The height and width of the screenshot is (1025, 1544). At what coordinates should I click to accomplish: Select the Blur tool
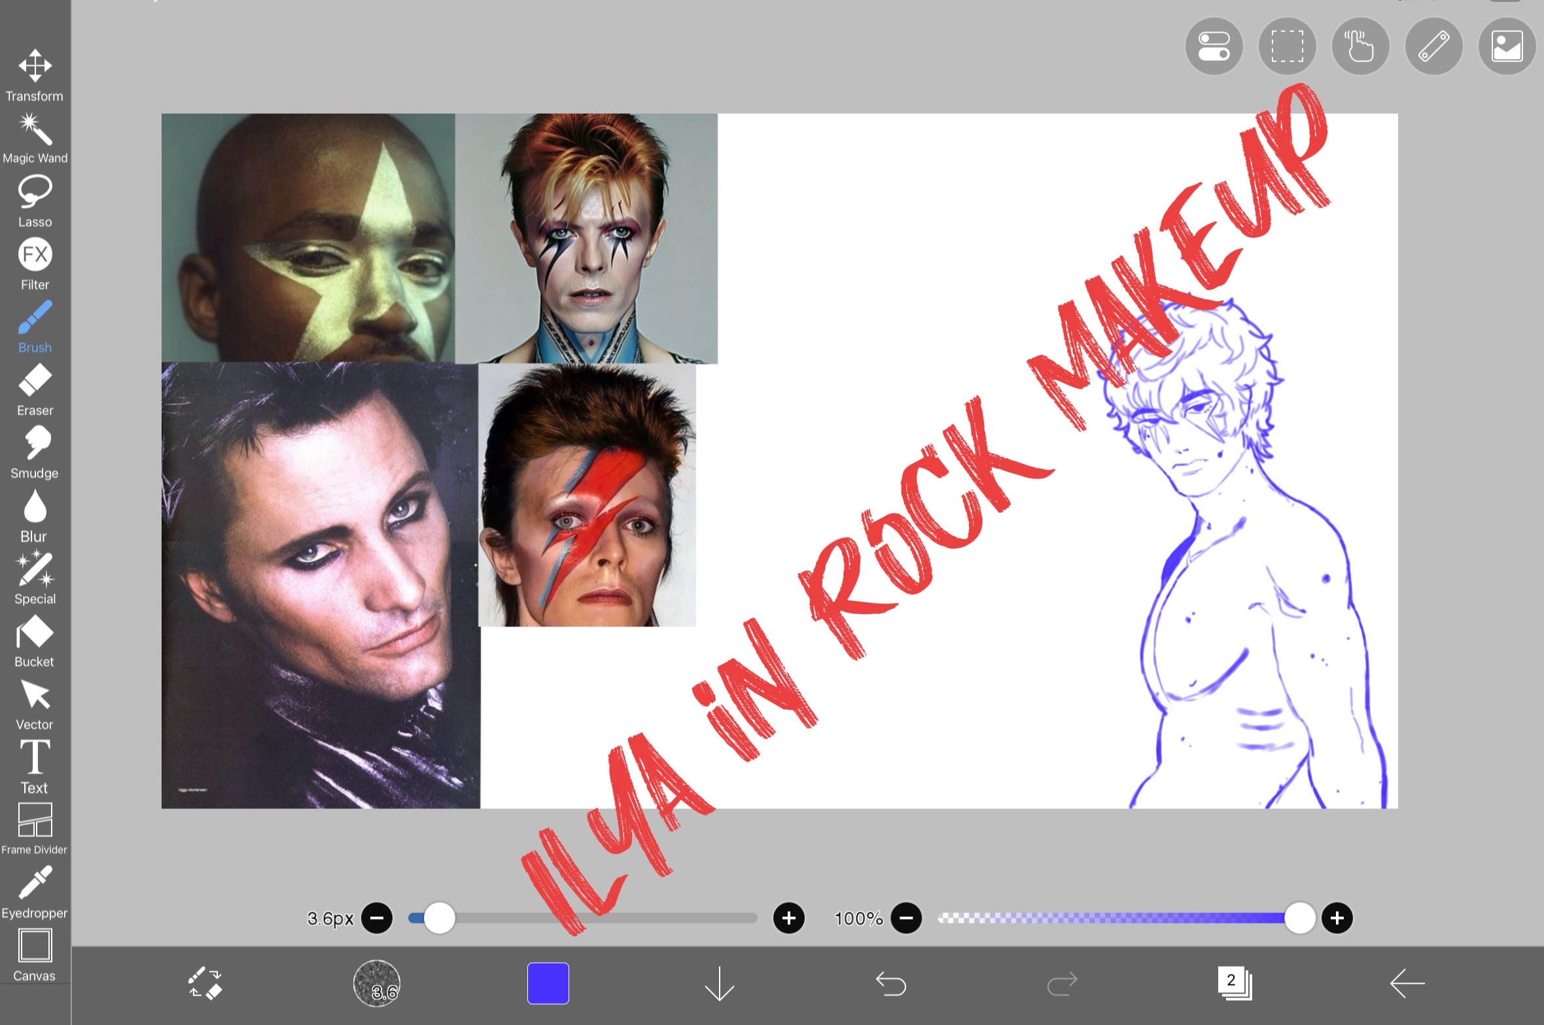click(x=35, y=516)
